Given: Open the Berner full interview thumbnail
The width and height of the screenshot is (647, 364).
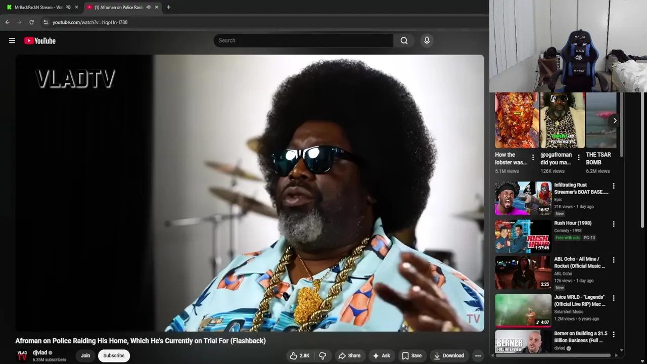Looking at the screenshot, I should 523,342.
